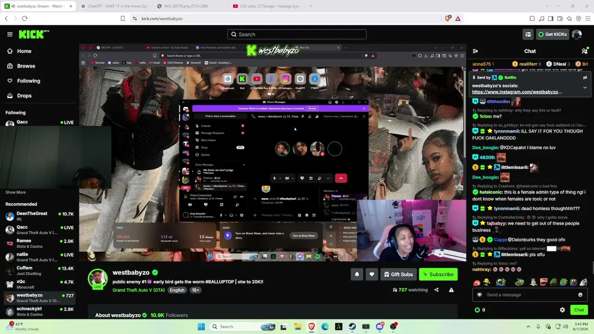
Task: Switch to the Latto Hostage YouTube tab
Action: pyautogui.click(x=267, y=6)
